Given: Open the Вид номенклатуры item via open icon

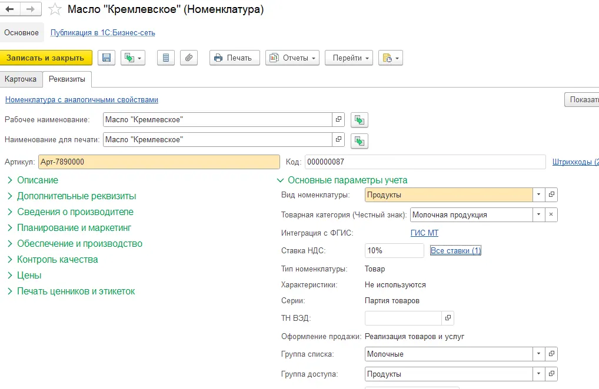Looking at the screenshot, I should tap(551, 195).
